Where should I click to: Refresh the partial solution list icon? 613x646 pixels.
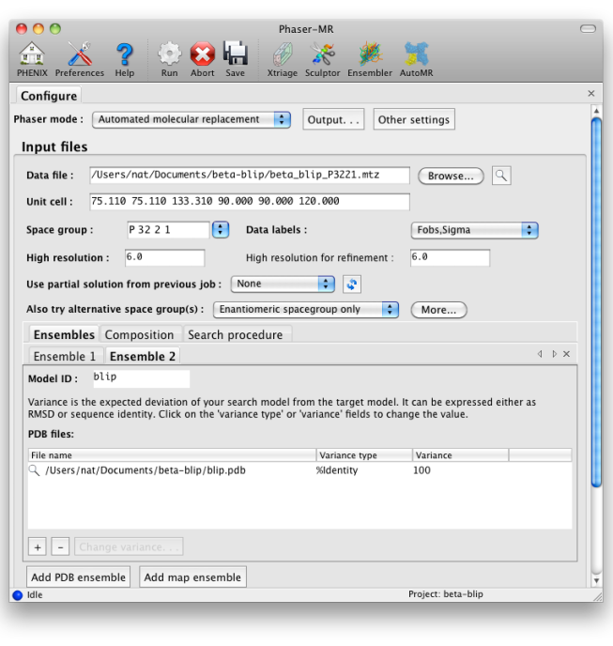click(x=352, y=284)
